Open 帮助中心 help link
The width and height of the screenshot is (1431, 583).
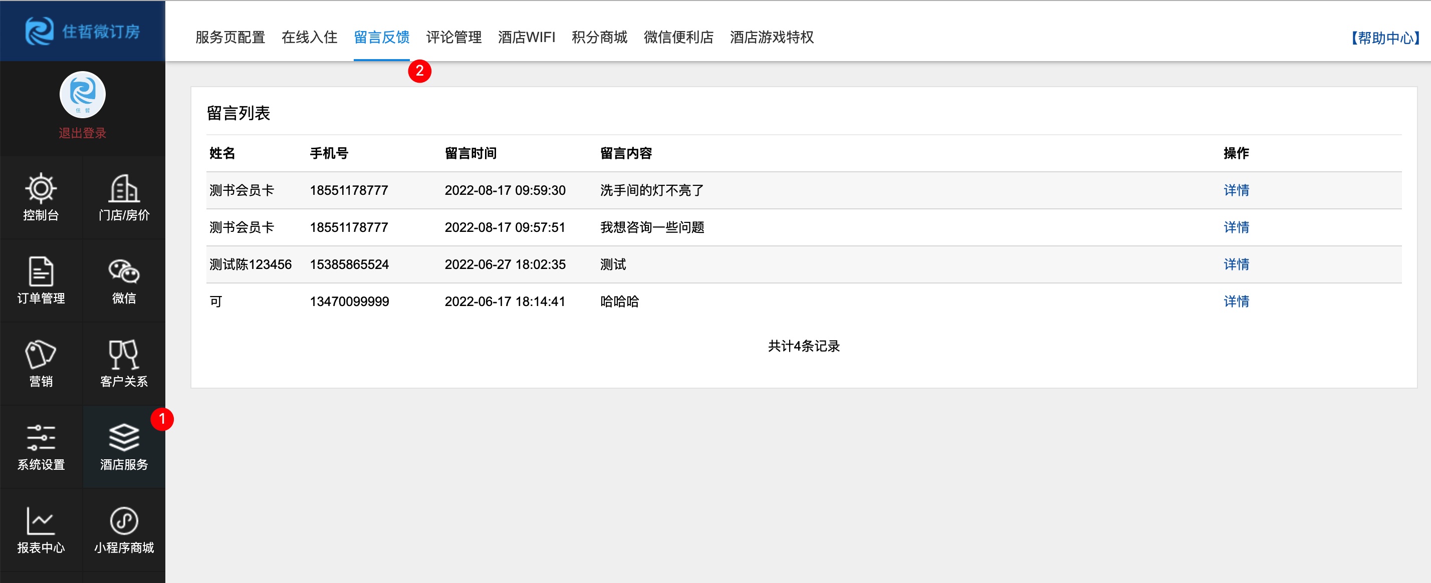click(x=1384, y=38)
